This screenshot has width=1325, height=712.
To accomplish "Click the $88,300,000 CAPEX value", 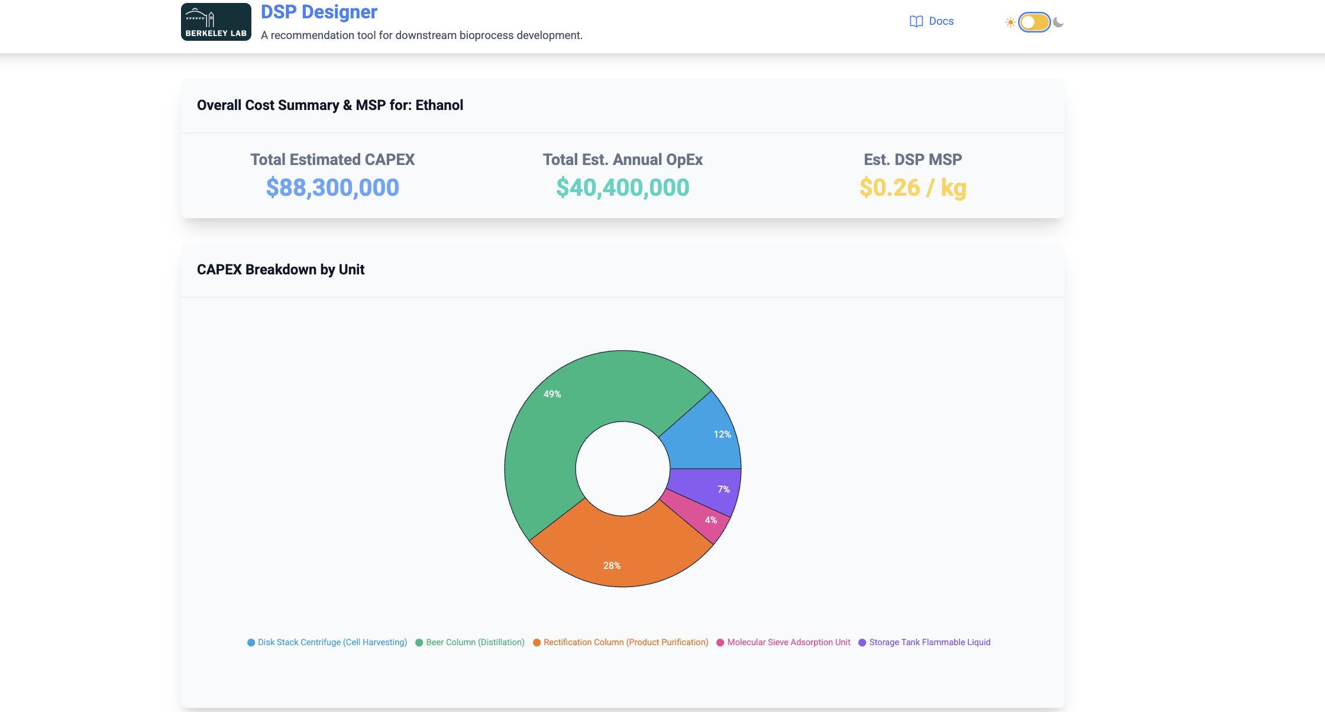I will (x=332, y=188).
